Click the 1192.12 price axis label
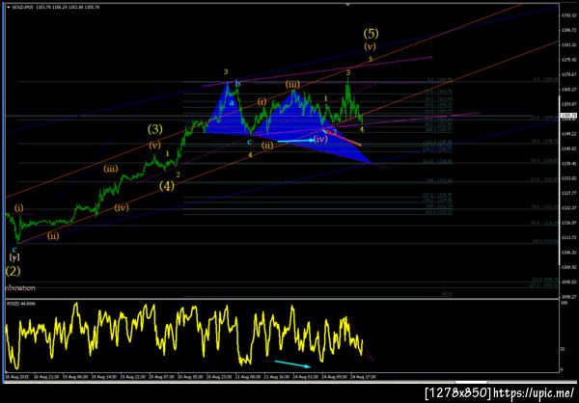This screenshot has height=403, width=579. coord(568,15)
